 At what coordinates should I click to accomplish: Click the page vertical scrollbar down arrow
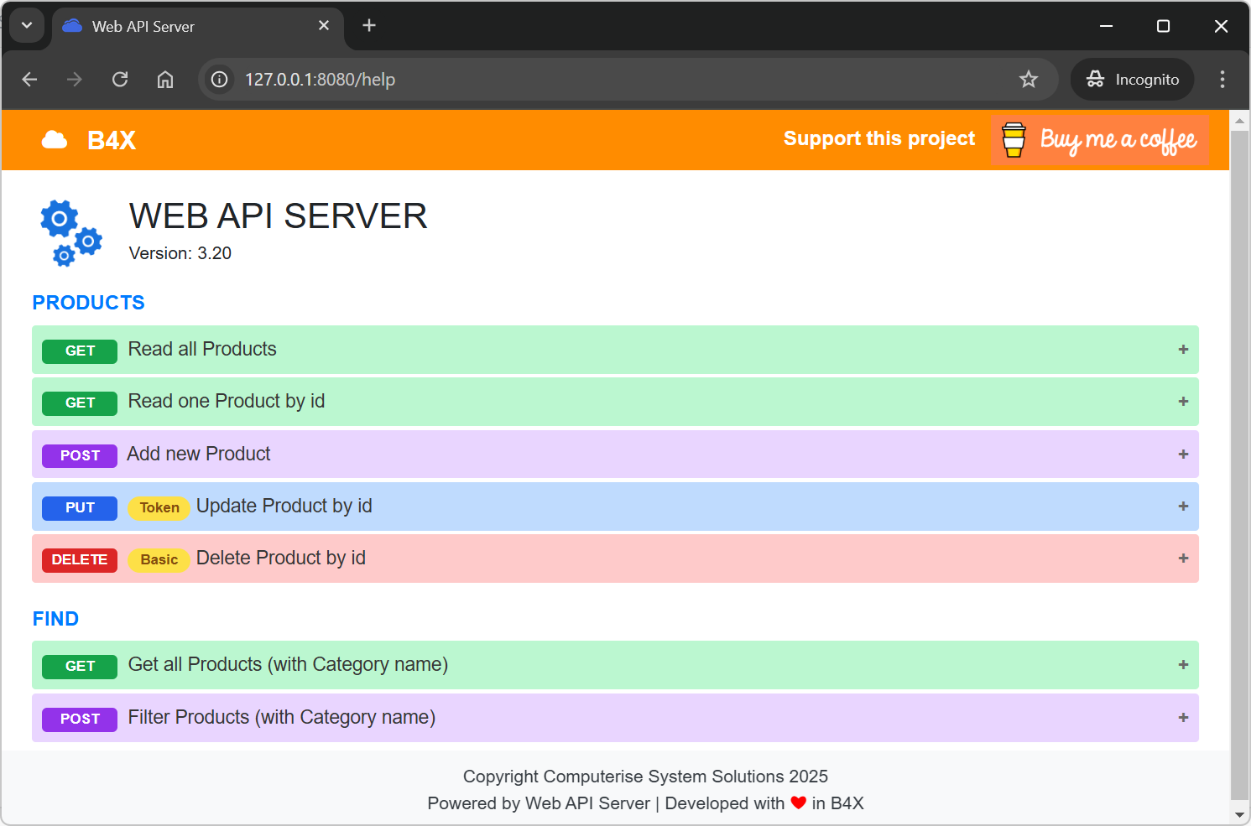[1239, 814]
